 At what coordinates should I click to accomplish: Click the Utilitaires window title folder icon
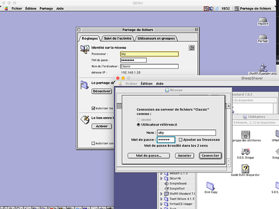click(245, 117)
